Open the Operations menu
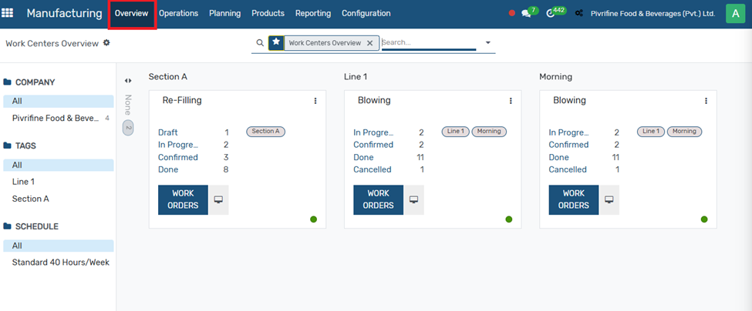This screenshot has height=311, width=752. 178,14
